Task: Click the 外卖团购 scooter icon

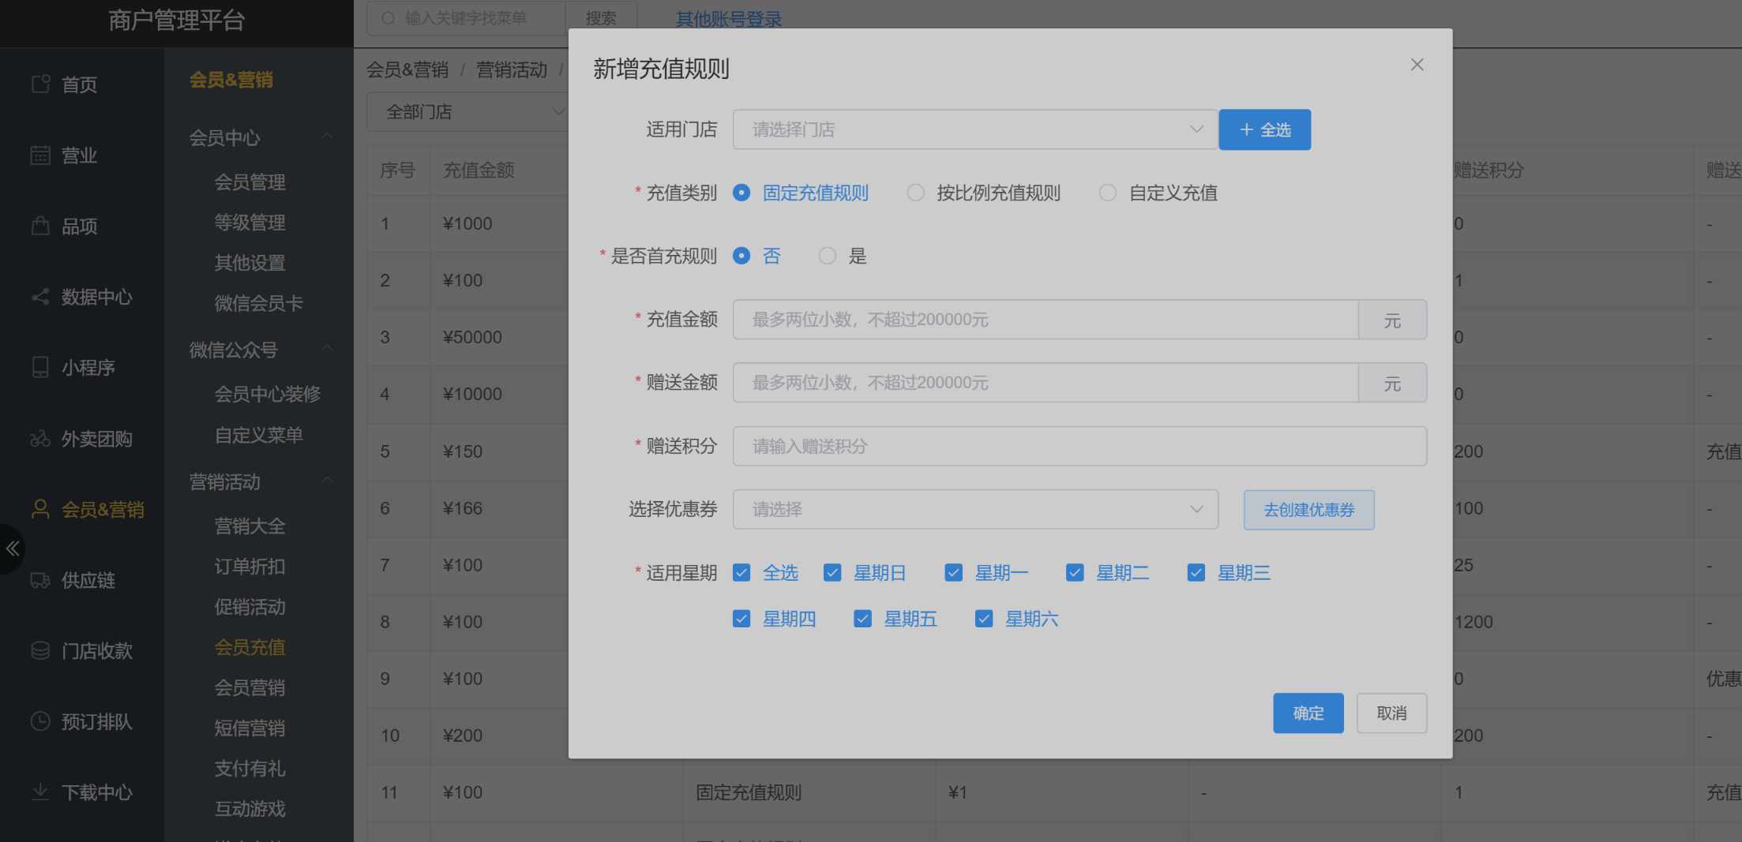Action: tap(40, 438)
